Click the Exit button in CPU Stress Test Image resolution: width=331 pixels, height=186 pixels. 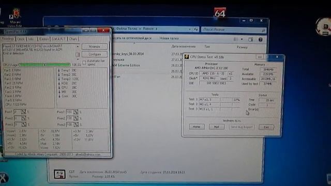click(x=266, y=127)
